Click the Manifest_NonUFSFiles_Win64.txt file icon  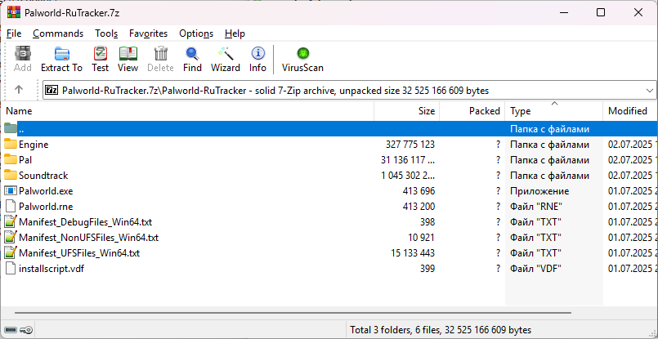[x=11, y=238]
